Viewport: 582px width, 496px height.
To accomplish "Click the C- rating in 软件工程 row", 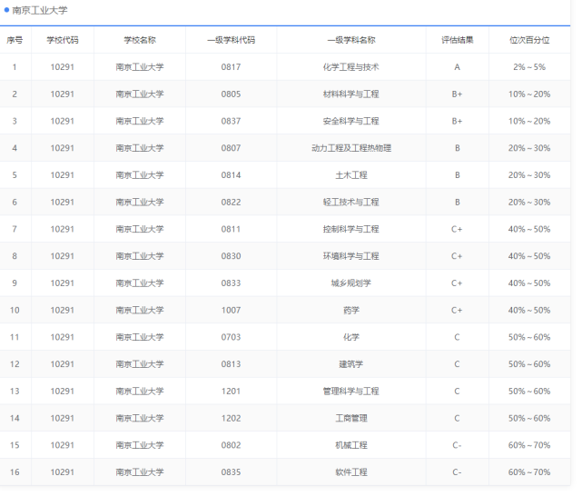I will [x=457, y=472].
